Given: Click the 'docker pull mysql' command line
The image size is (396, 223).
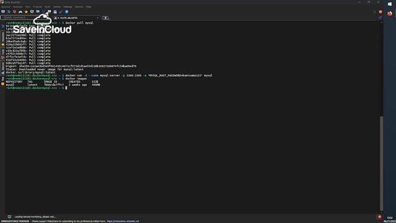Looking at the screenshot, I should click(79, 23).
